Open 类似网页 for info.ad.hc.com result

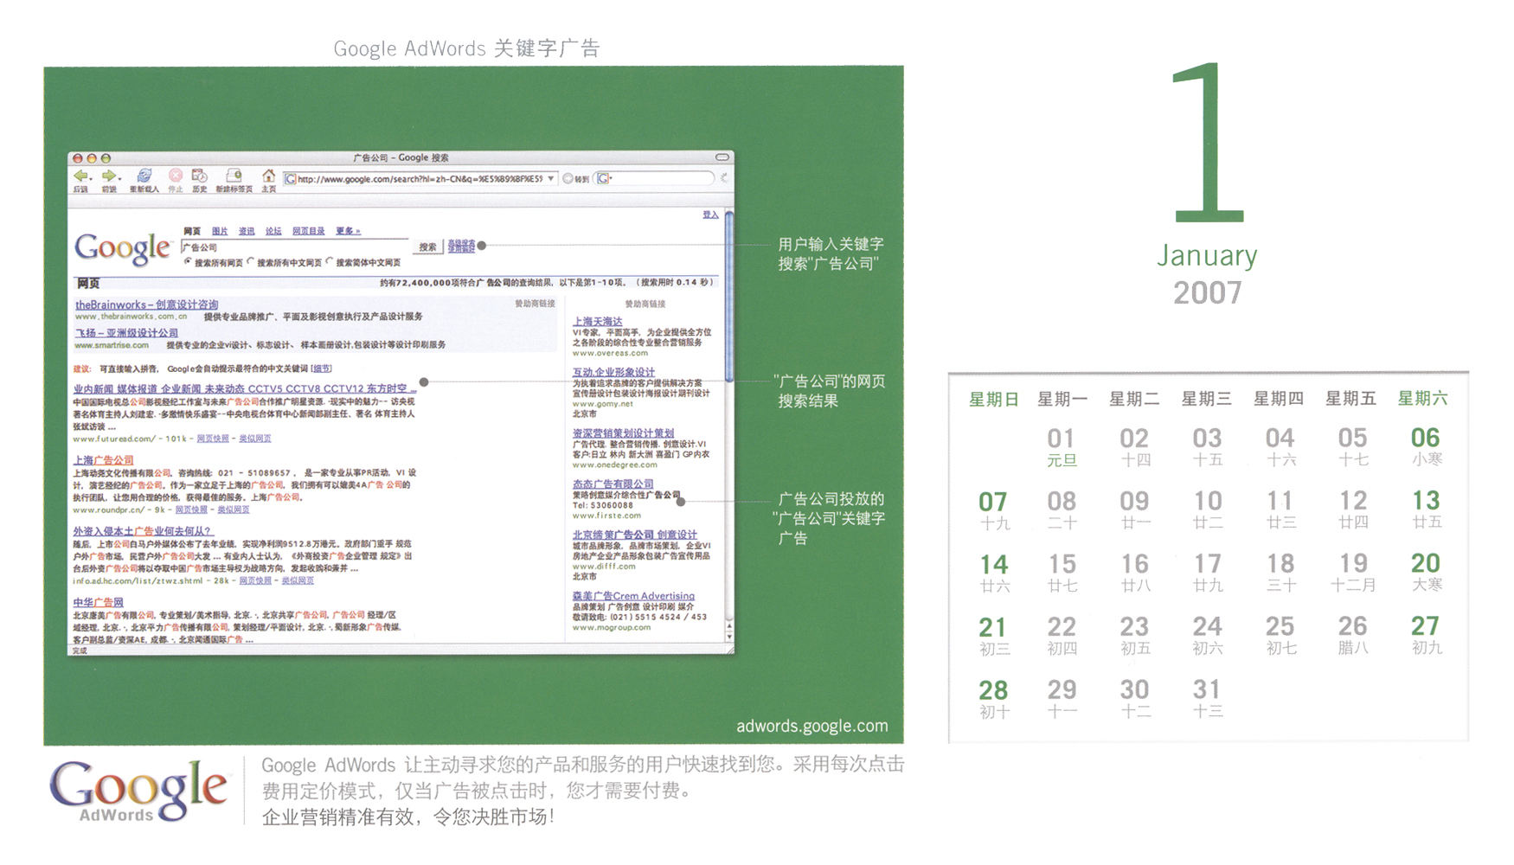coord(298,580)
